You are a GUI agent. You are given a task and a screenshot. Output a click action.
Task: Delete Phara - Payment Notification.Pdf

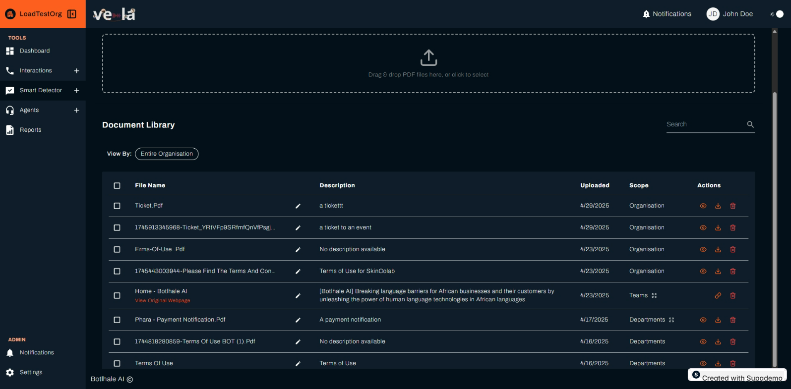pos(733,320)
